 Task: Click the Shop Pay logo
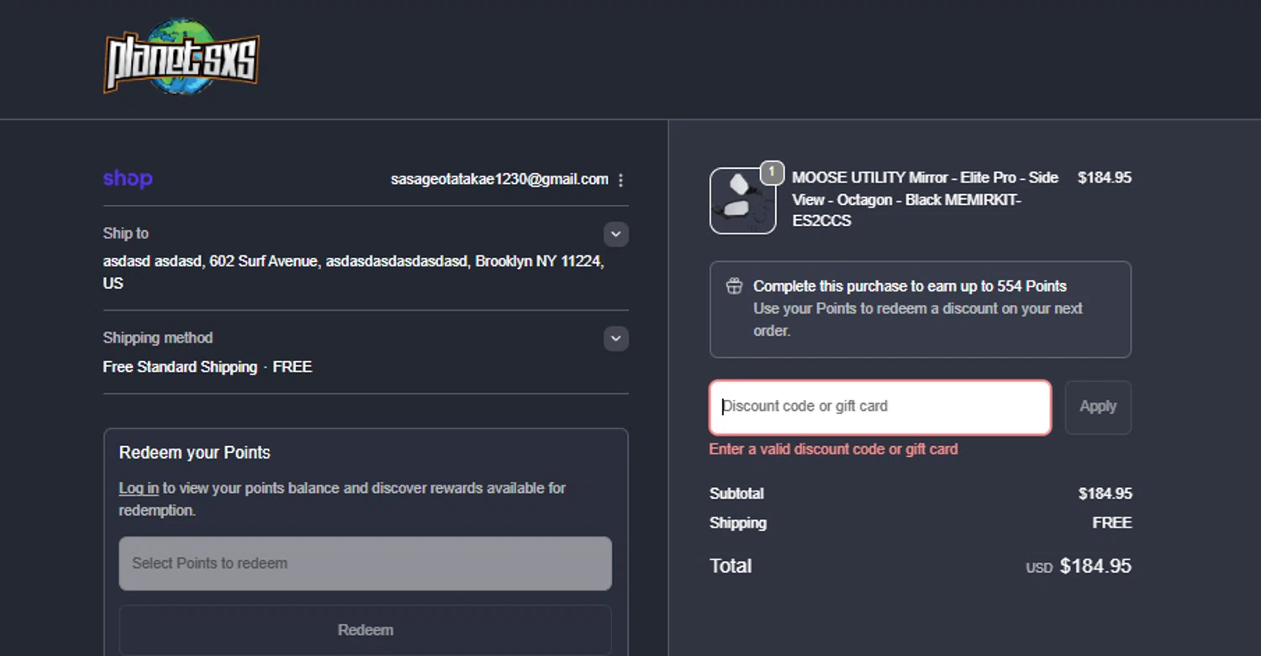(128, 179)
